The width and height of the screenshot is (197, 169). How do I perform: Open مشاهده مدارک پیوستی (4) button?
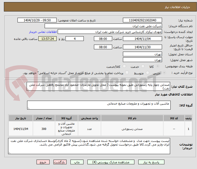(x=111, y=162)
